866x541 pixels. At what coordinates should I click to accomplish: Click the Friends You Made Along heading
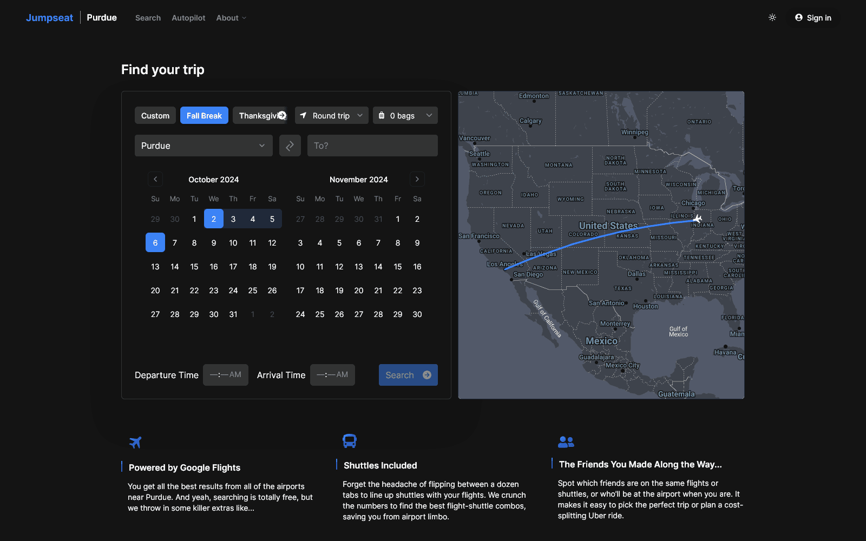[640, 464]
